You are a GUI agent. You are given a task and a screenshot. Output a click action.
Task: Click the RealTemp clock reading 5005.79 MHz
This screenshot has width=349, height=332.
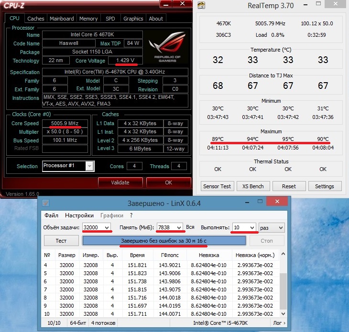click(x=270, y=23)
